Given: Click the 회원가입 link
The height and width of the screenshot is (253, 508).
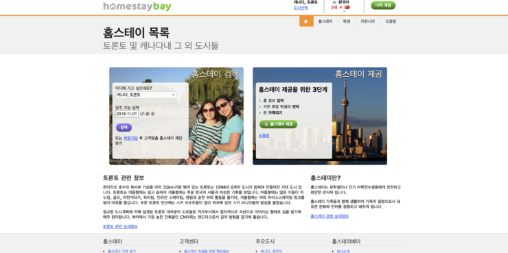Looking at the screenshot, I should pyautogui.click(x=130, y=138).
